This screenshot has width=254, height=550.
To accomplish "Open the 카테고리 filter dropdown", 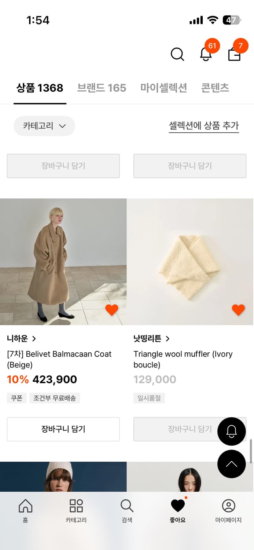I will (44, 126).
